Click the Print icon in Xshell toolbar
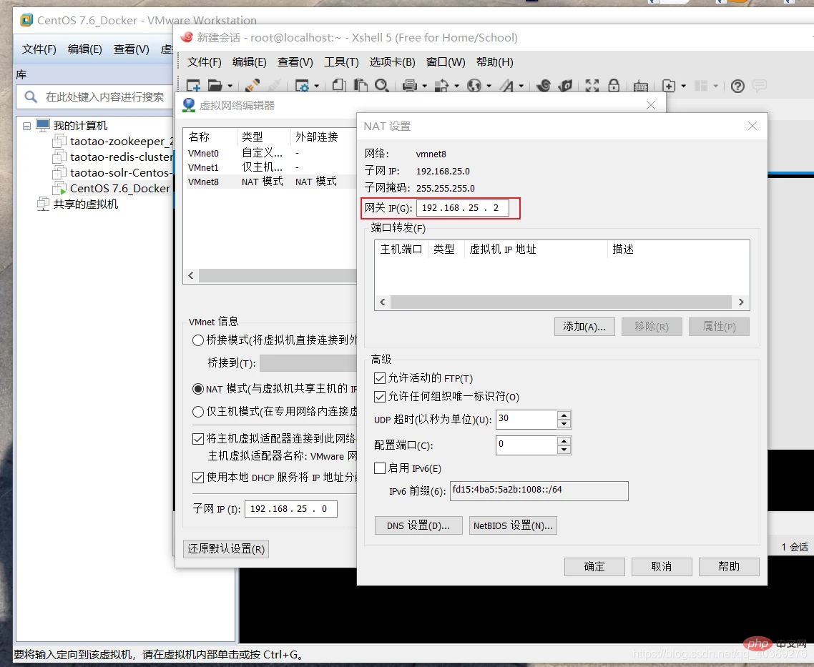 pyautogui.click(x=410, y=86)
